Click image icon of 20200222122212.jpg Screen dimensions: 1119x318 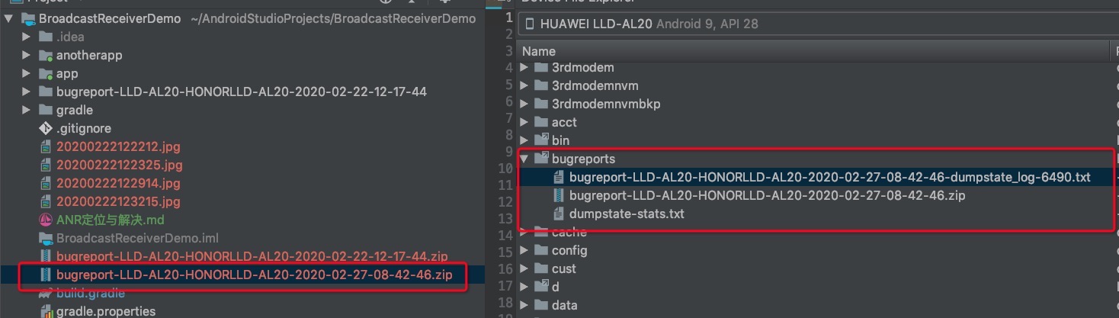pos(45,146)
